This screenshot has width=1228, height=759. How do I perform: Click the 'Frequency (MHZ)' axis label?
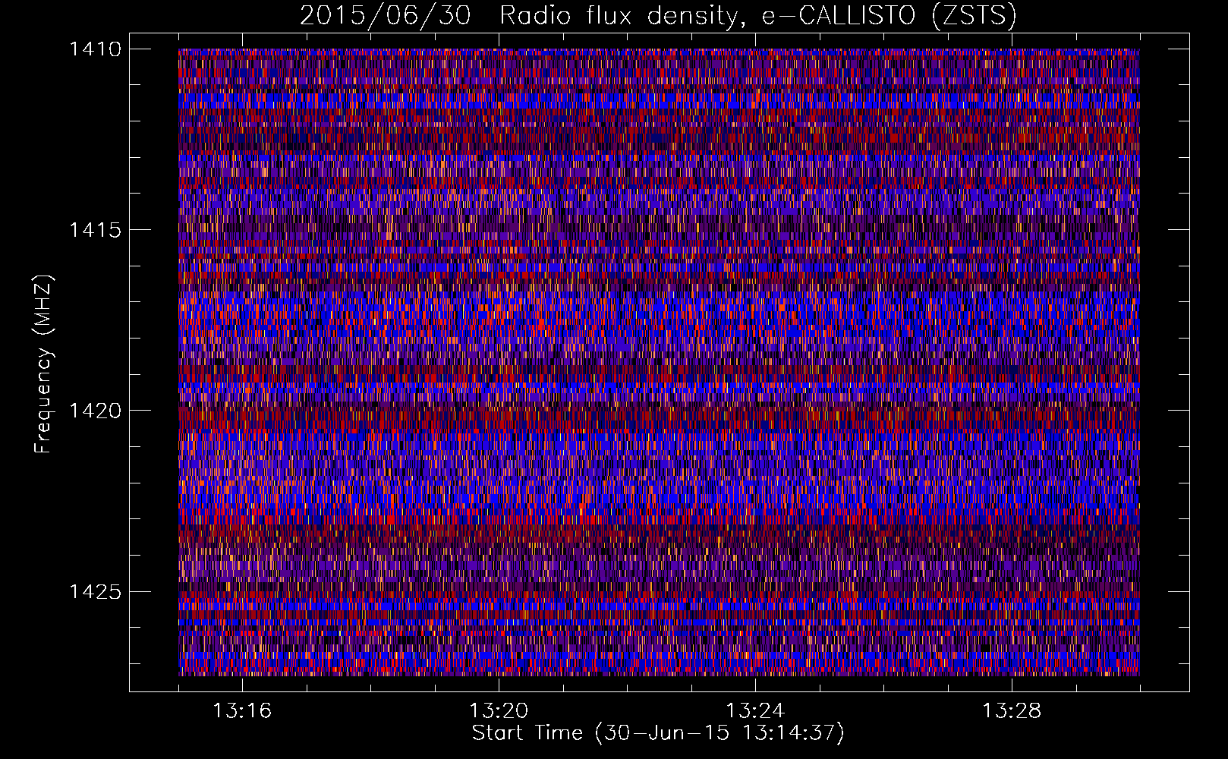pos(44,364)
